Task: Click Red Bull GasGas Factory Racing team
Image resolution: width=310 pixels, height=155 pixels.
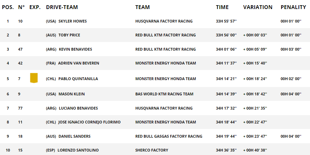Action: pyautogui.click(x=169, y=137)
